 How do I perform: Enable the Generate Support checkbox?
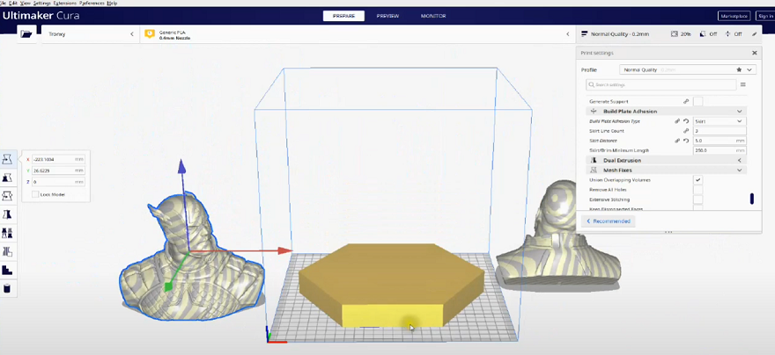[697, 102]
